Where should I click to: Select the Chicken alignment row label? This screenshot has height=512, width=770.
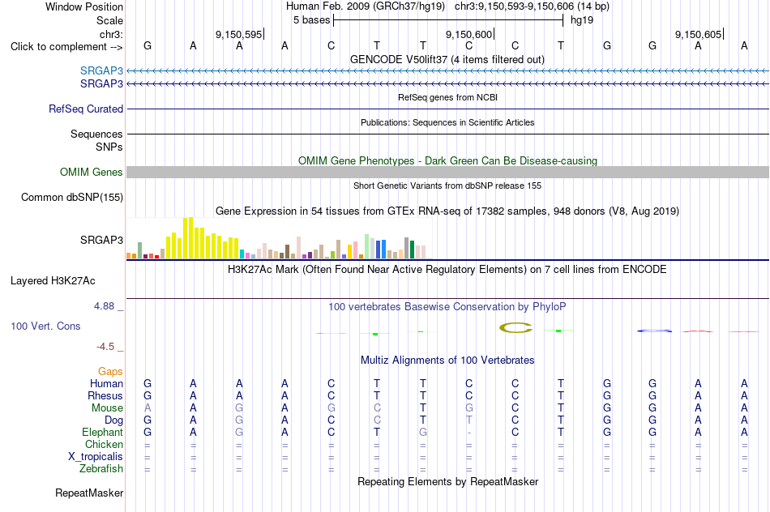pyautogui.click(x=104, y=444)
